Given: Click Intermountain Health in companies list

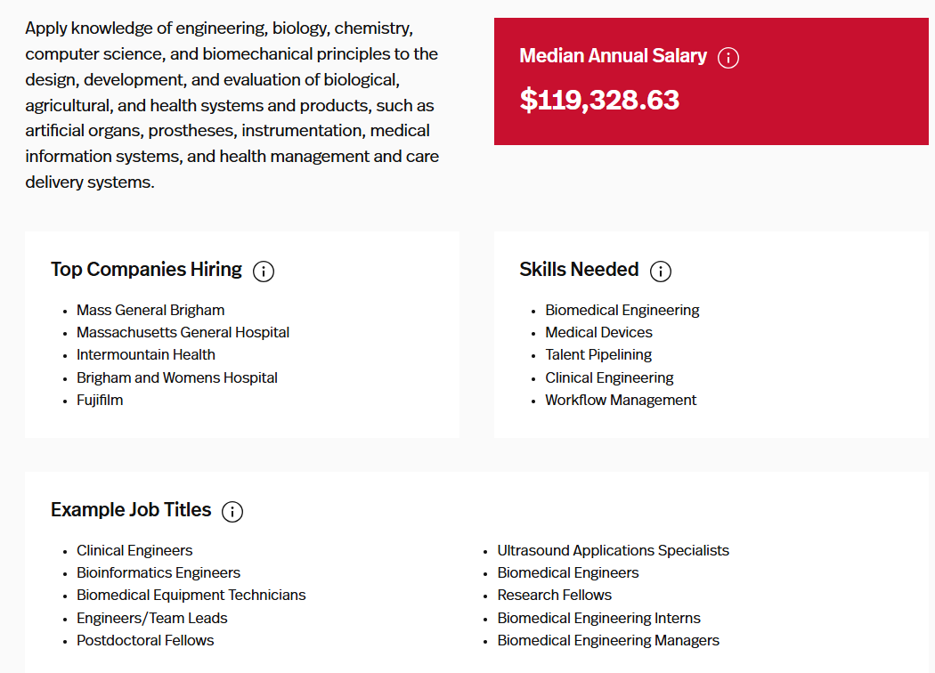Looking at the screenshot, I should 146,354.
